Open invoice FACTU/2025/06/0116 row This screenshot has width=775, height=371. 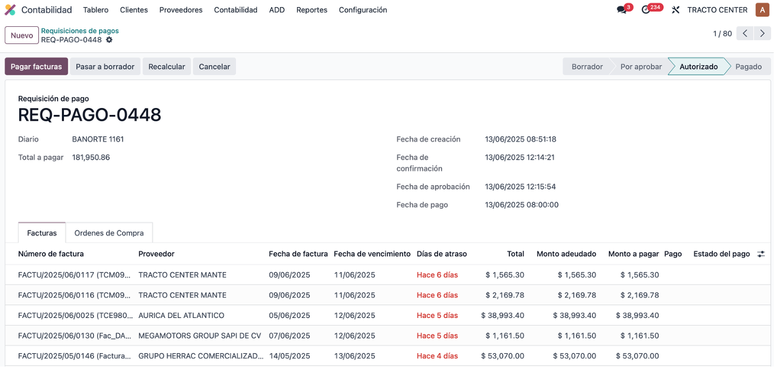click(388, 295)
